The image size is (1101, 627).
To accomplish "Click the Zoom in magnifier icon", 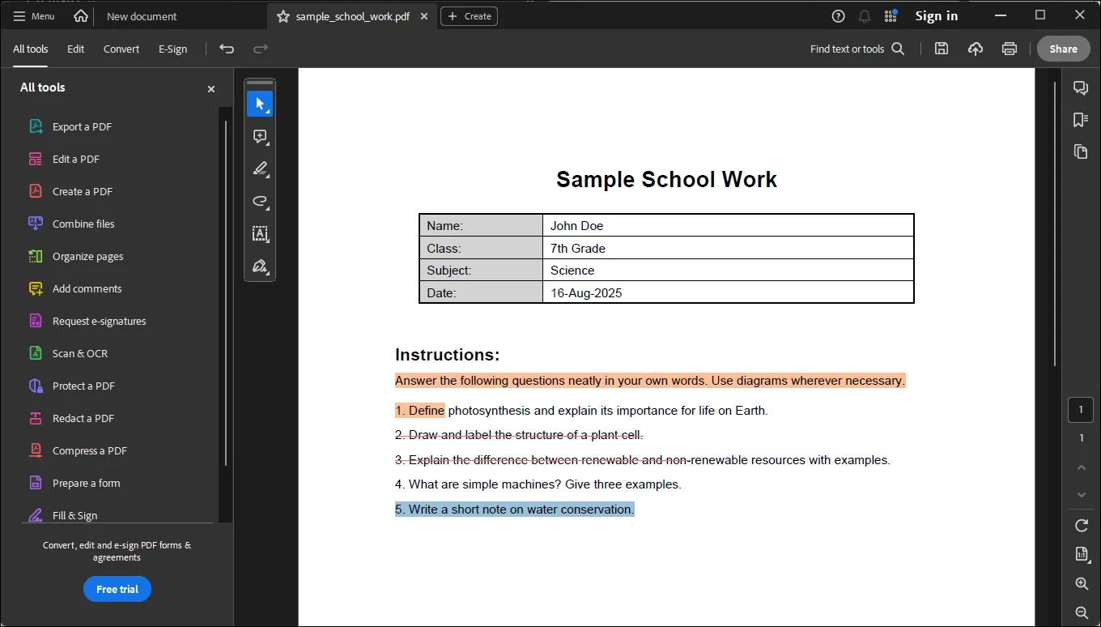I will click(x=1081, y=583).
